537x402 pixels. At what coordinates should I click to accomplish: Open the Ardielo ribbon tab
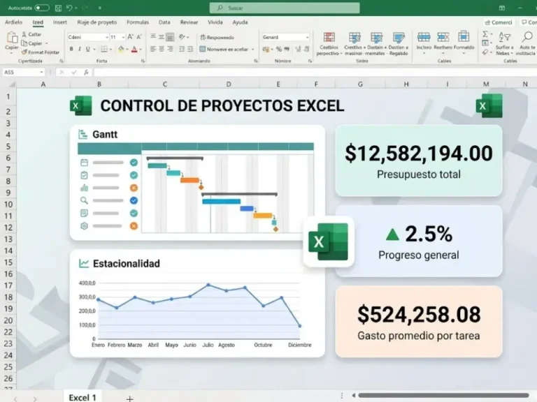[x=14, y=22]
